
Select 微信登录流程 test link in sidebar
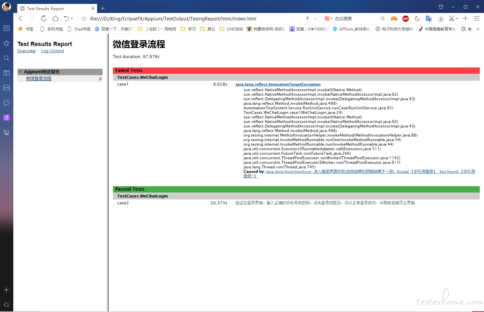pyautogui.click(x=39, y=78)
